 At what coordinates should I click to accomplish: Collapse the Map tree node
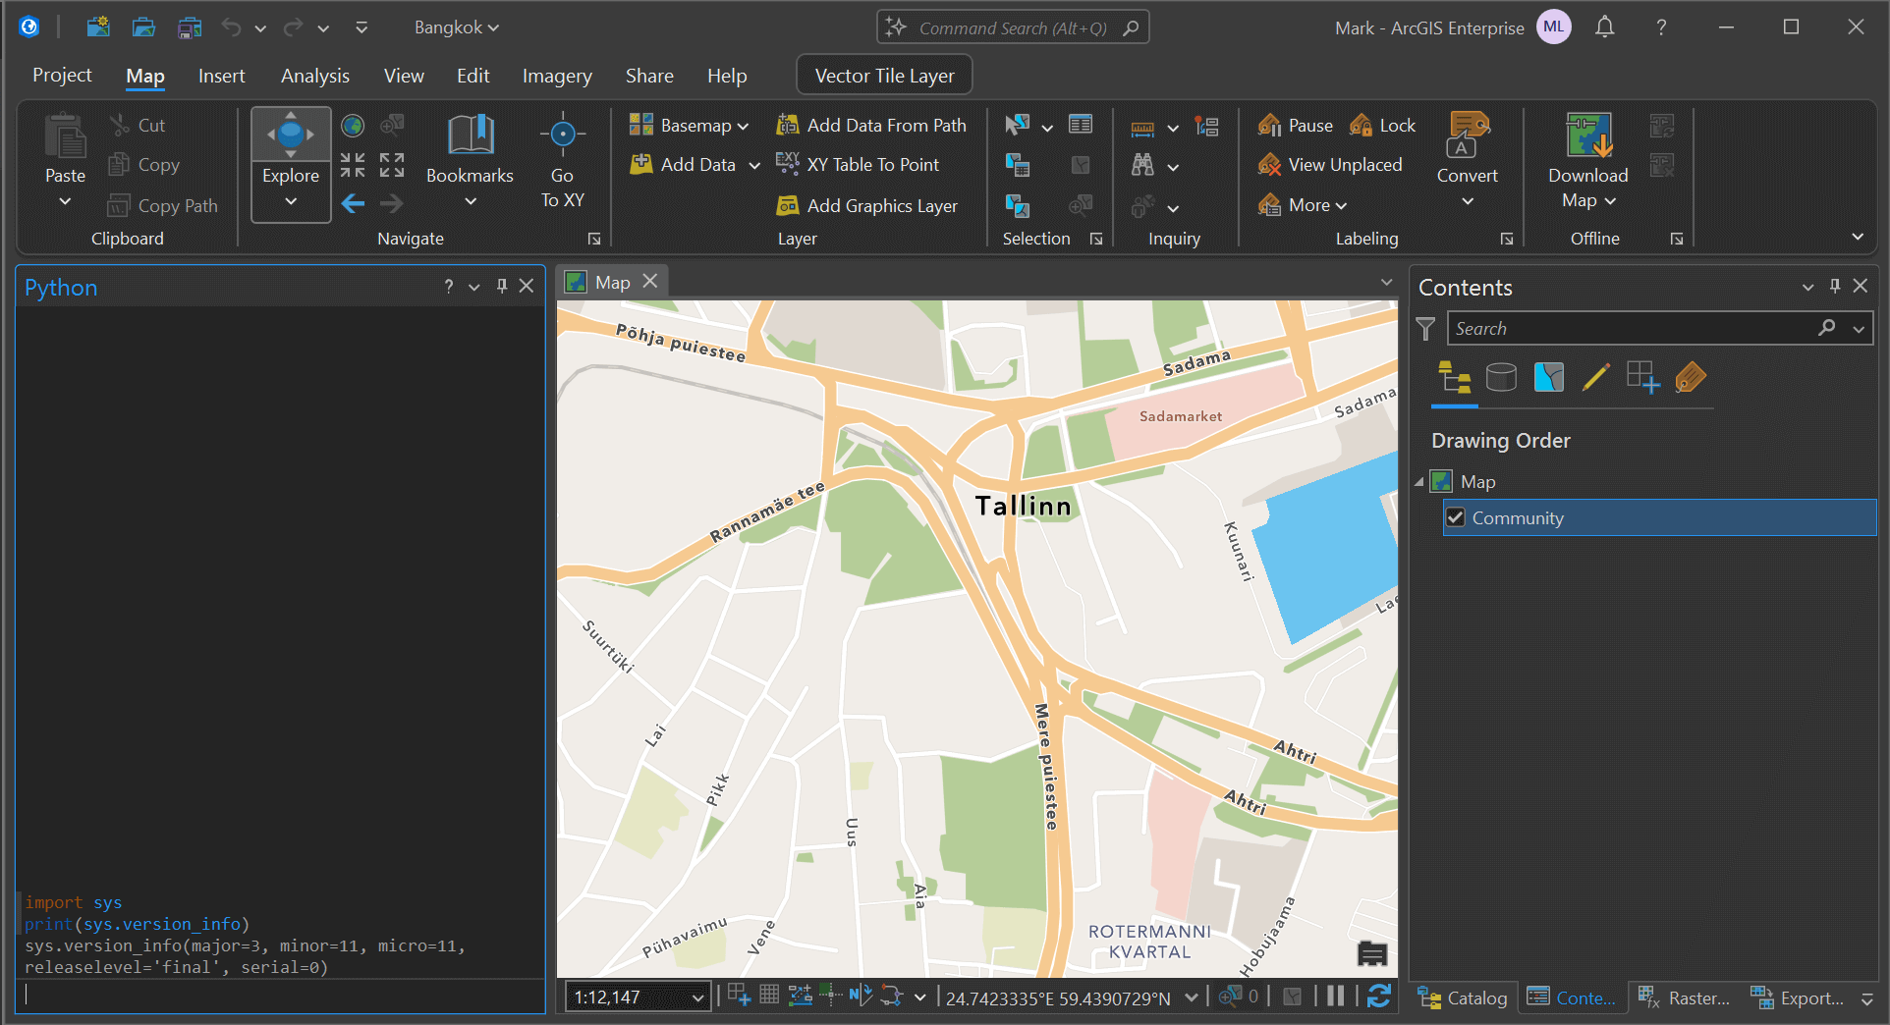point(1418,482)
